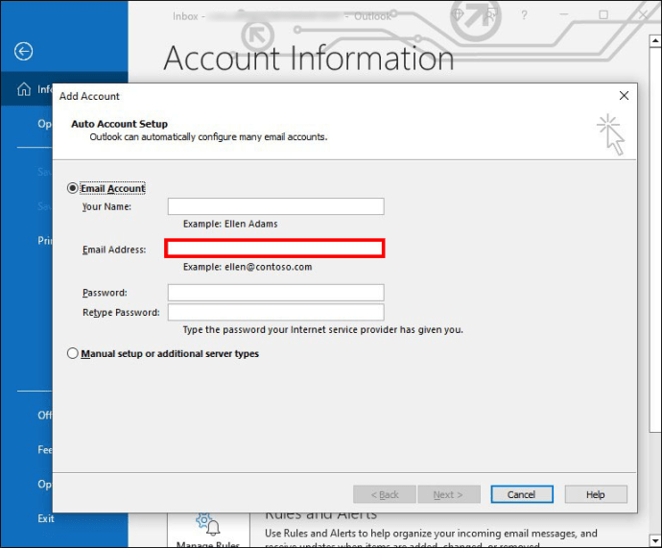
Task: Choose Manual setup or additional server types
Action: point(73,353)
